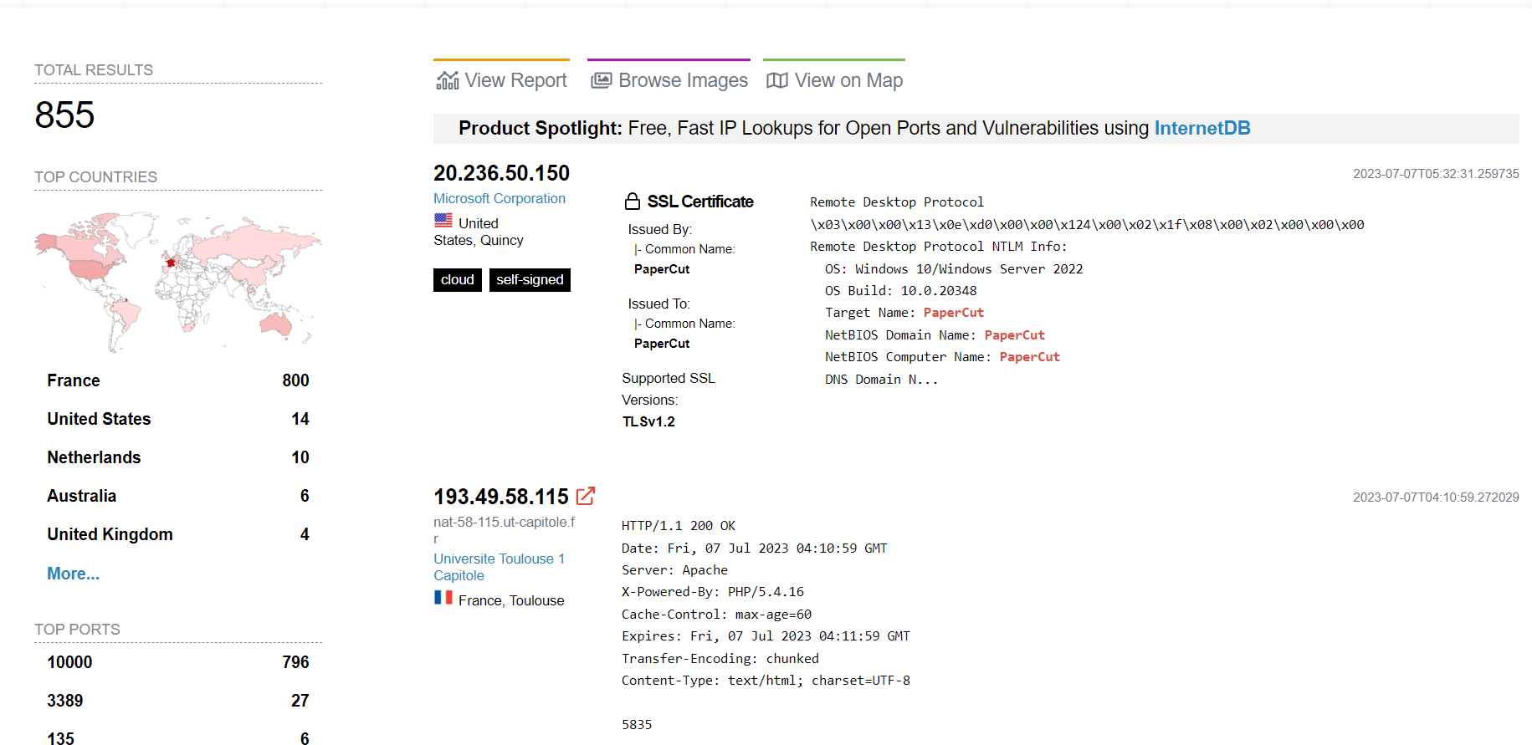Select Netherlands in Top Countries list
1532x745 pixels.
pos(93,457)
